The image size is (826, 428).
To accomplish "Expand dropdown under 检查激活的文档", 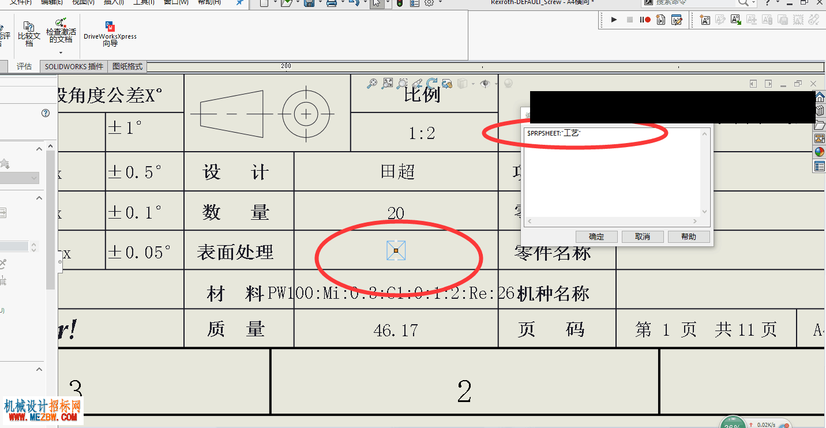I will [x=61, y=52].
